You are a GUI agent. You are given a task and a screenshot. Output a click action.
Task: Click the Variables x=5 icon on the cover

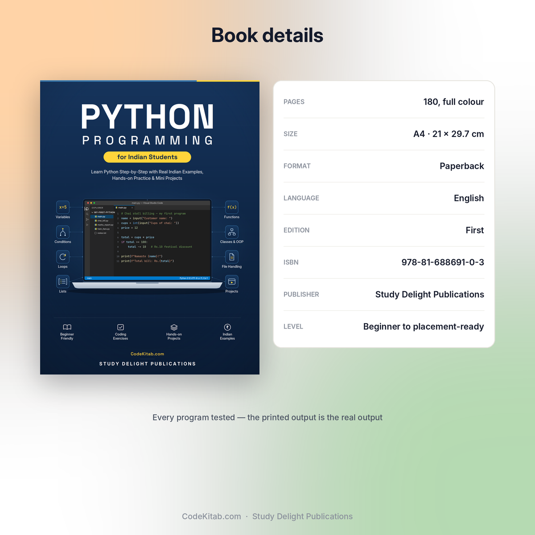pos(63,207)
